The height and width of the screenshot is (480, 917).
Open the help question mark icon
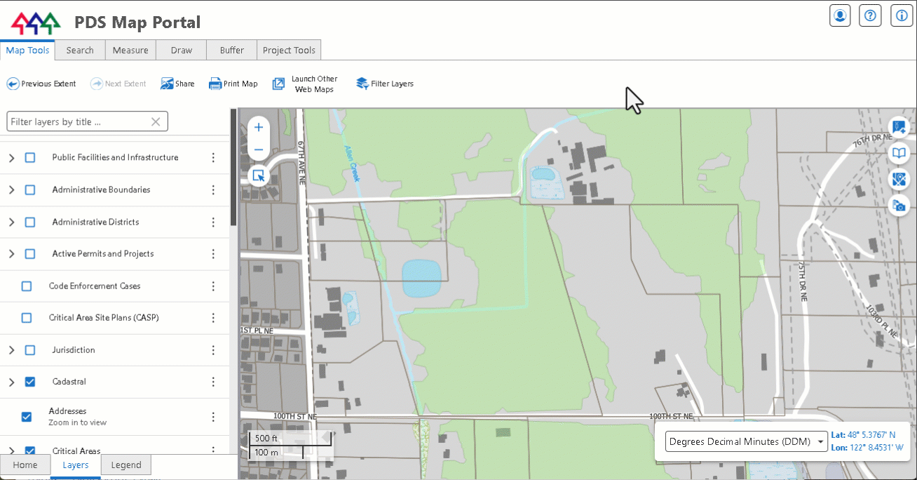coord(870,15)
